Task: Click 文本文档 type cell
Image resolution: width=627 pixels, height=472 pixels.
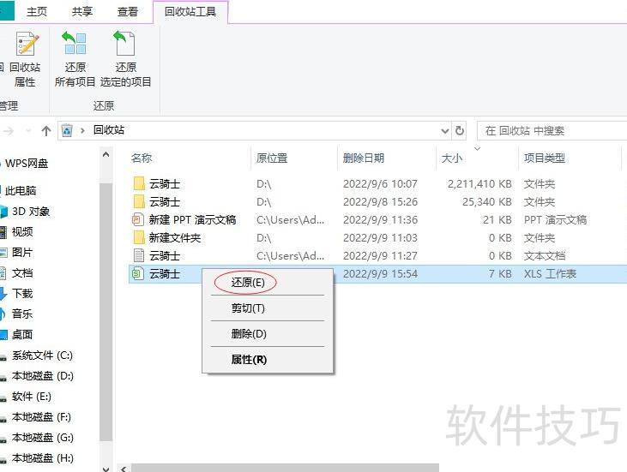Action: pos(544,255)
